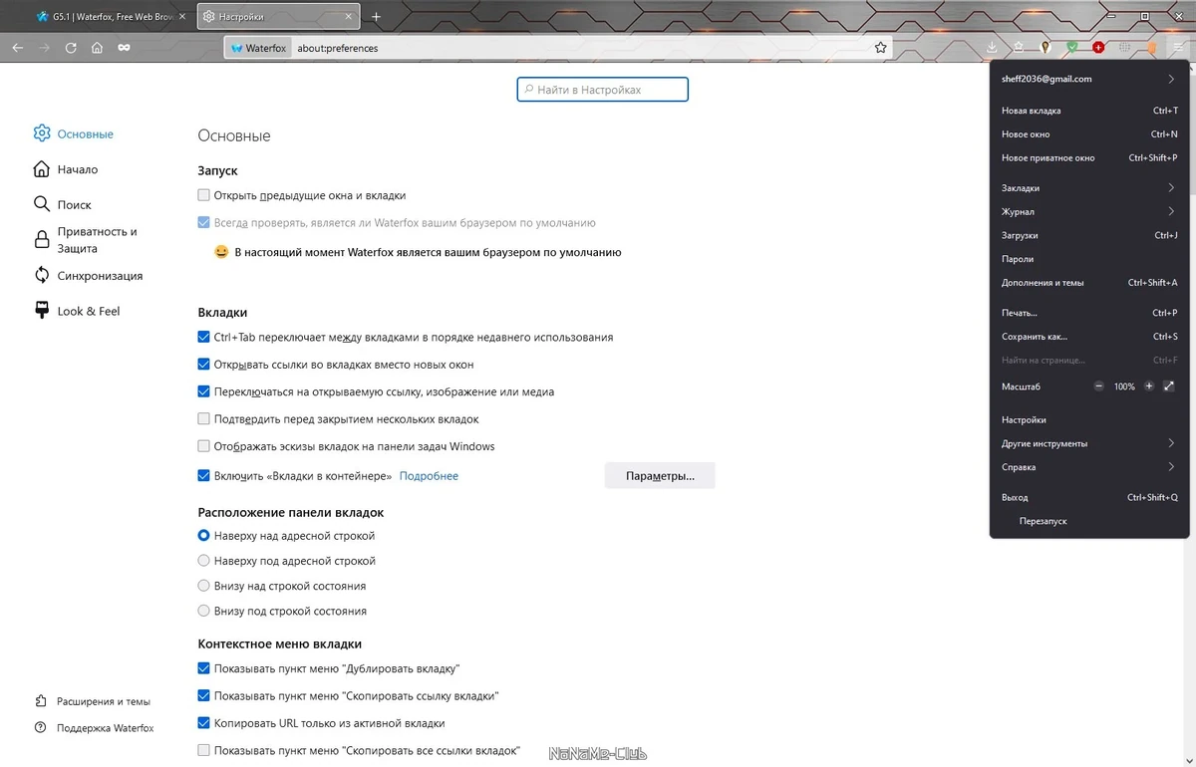The height and width of the screenshot is (767, 1196).
Task: Choose Перезапуск from menu
Action: (x=1089, y=521)
